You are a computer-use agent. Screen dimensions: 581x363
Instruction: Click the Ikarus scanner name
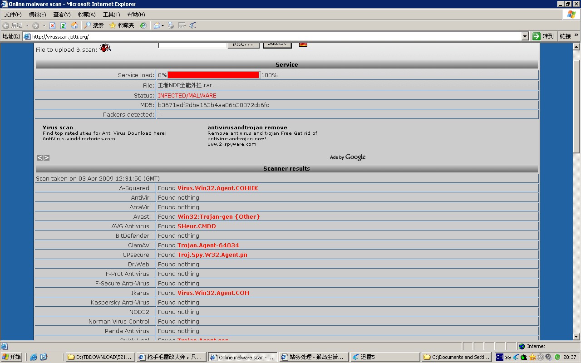point(140,293)
